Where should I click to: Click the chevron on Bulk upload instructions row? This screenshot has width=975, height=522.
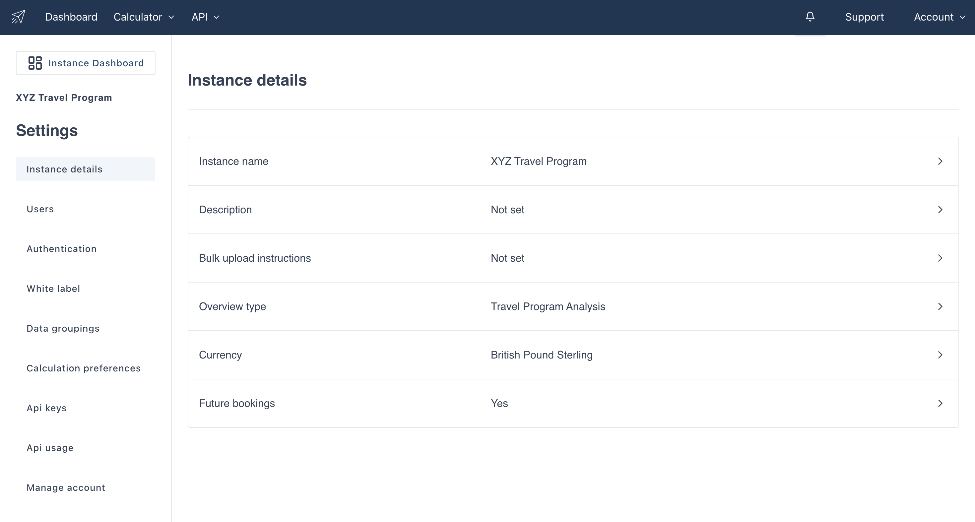coord(940,258)
